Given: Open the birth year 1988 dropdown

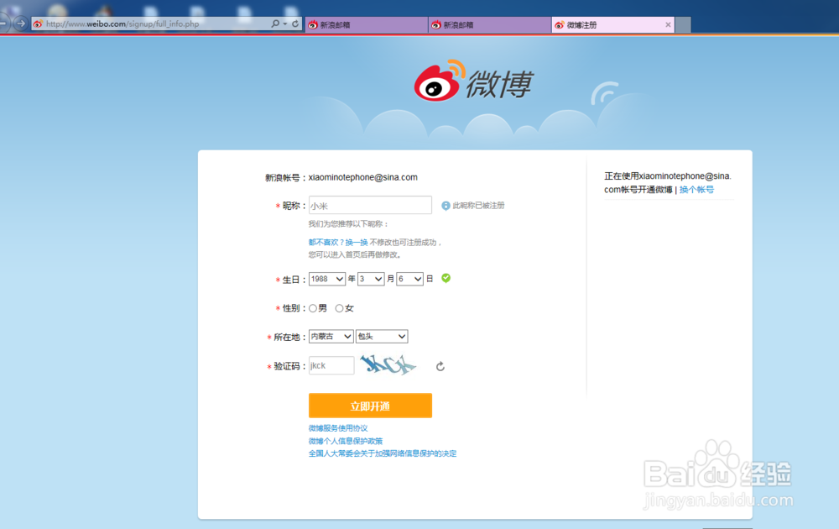Looking at the screenshot, I should (326, 278).
